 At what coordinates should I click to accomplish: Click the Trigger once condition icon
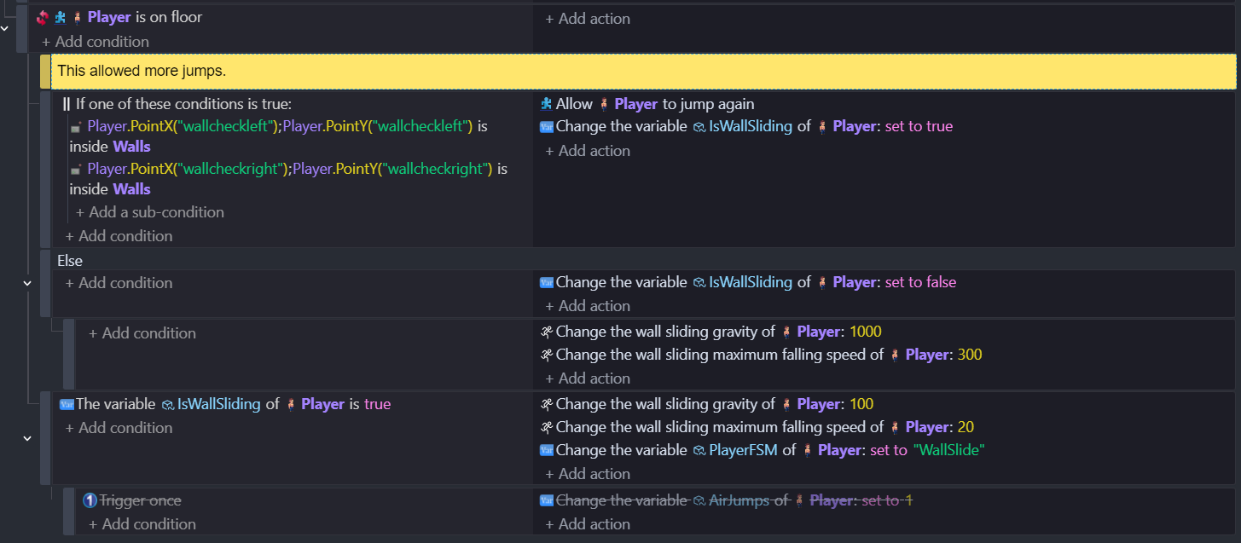90,500
